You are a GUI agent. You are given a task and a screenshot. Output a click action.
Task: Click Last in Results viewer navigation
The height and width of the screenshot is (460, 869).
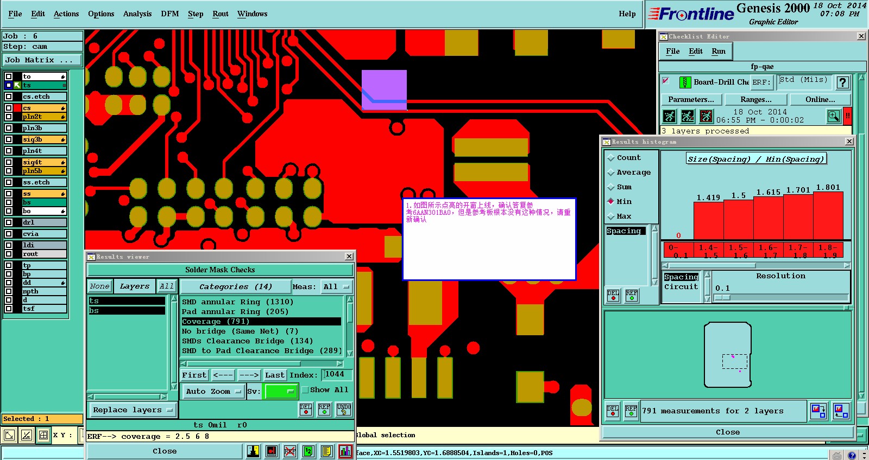275,375
